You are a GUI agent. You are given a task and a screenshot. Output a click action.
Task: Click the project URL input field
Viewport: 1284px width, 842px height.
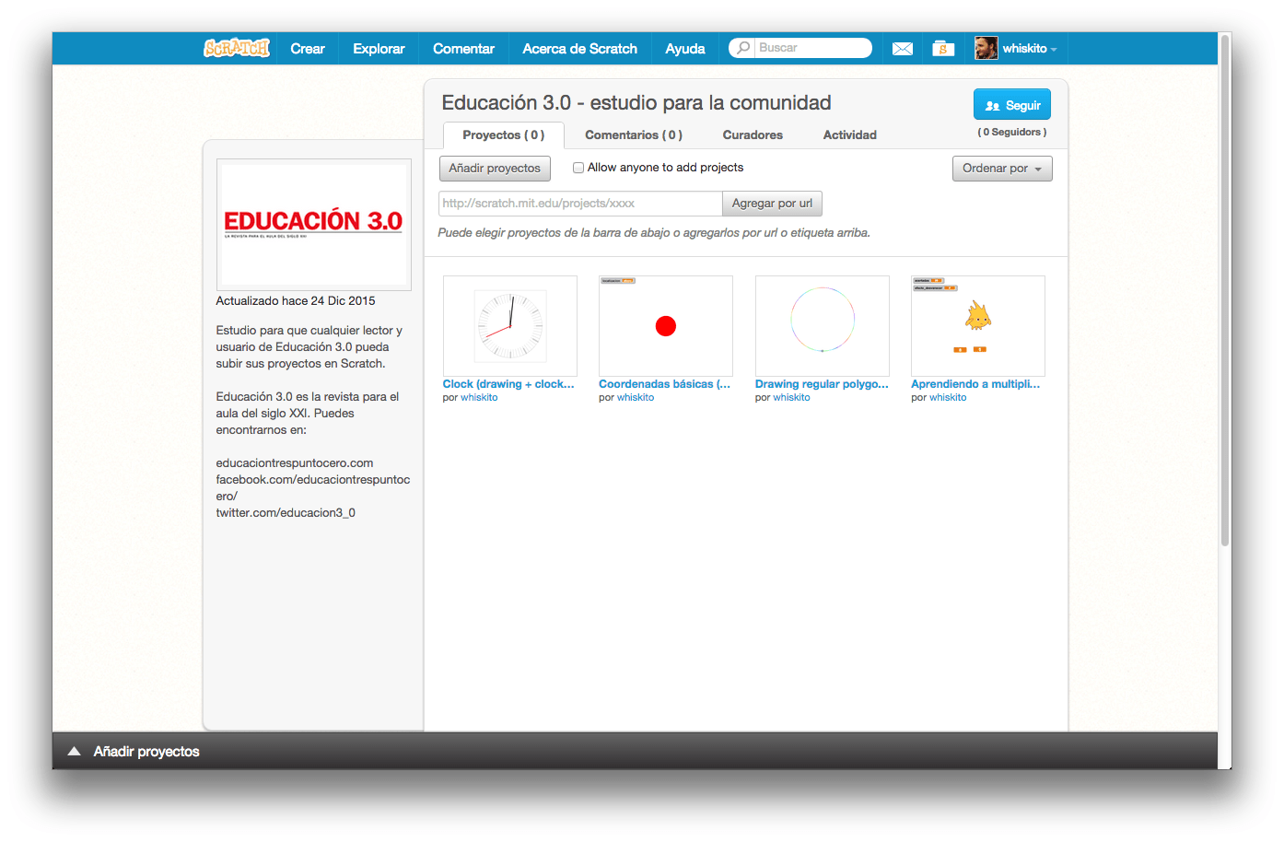click(580, 204)
